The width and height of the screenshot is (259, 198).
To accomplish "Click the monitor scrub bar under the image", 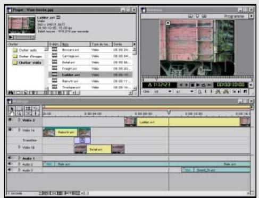I will pyautogui.click(x=197, y=80).
